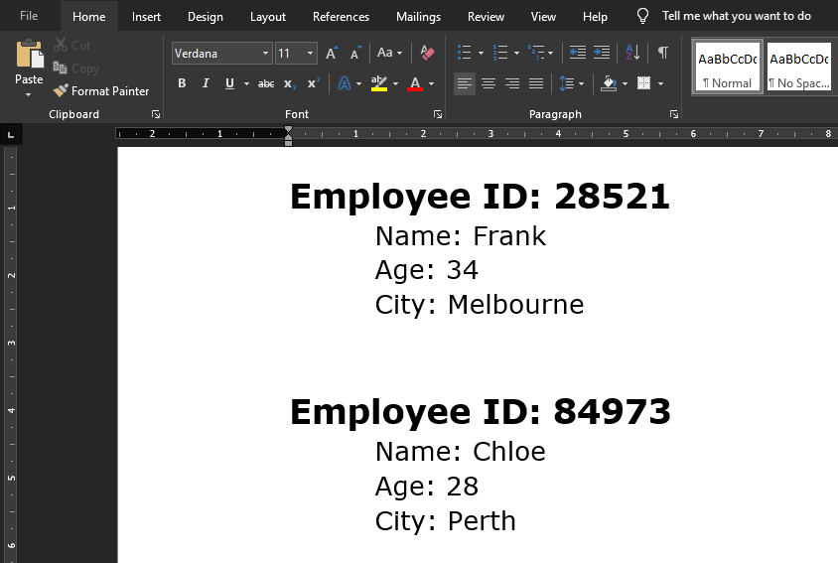Click the Format Painter brush

[101, 90]
